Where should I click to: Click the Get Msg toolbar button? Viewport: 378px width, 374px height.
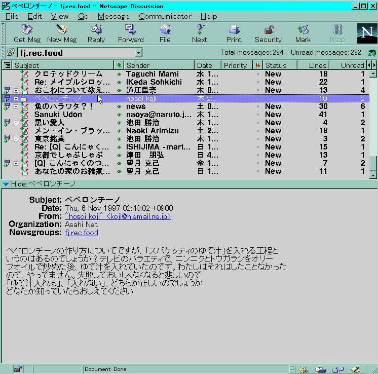26,33
